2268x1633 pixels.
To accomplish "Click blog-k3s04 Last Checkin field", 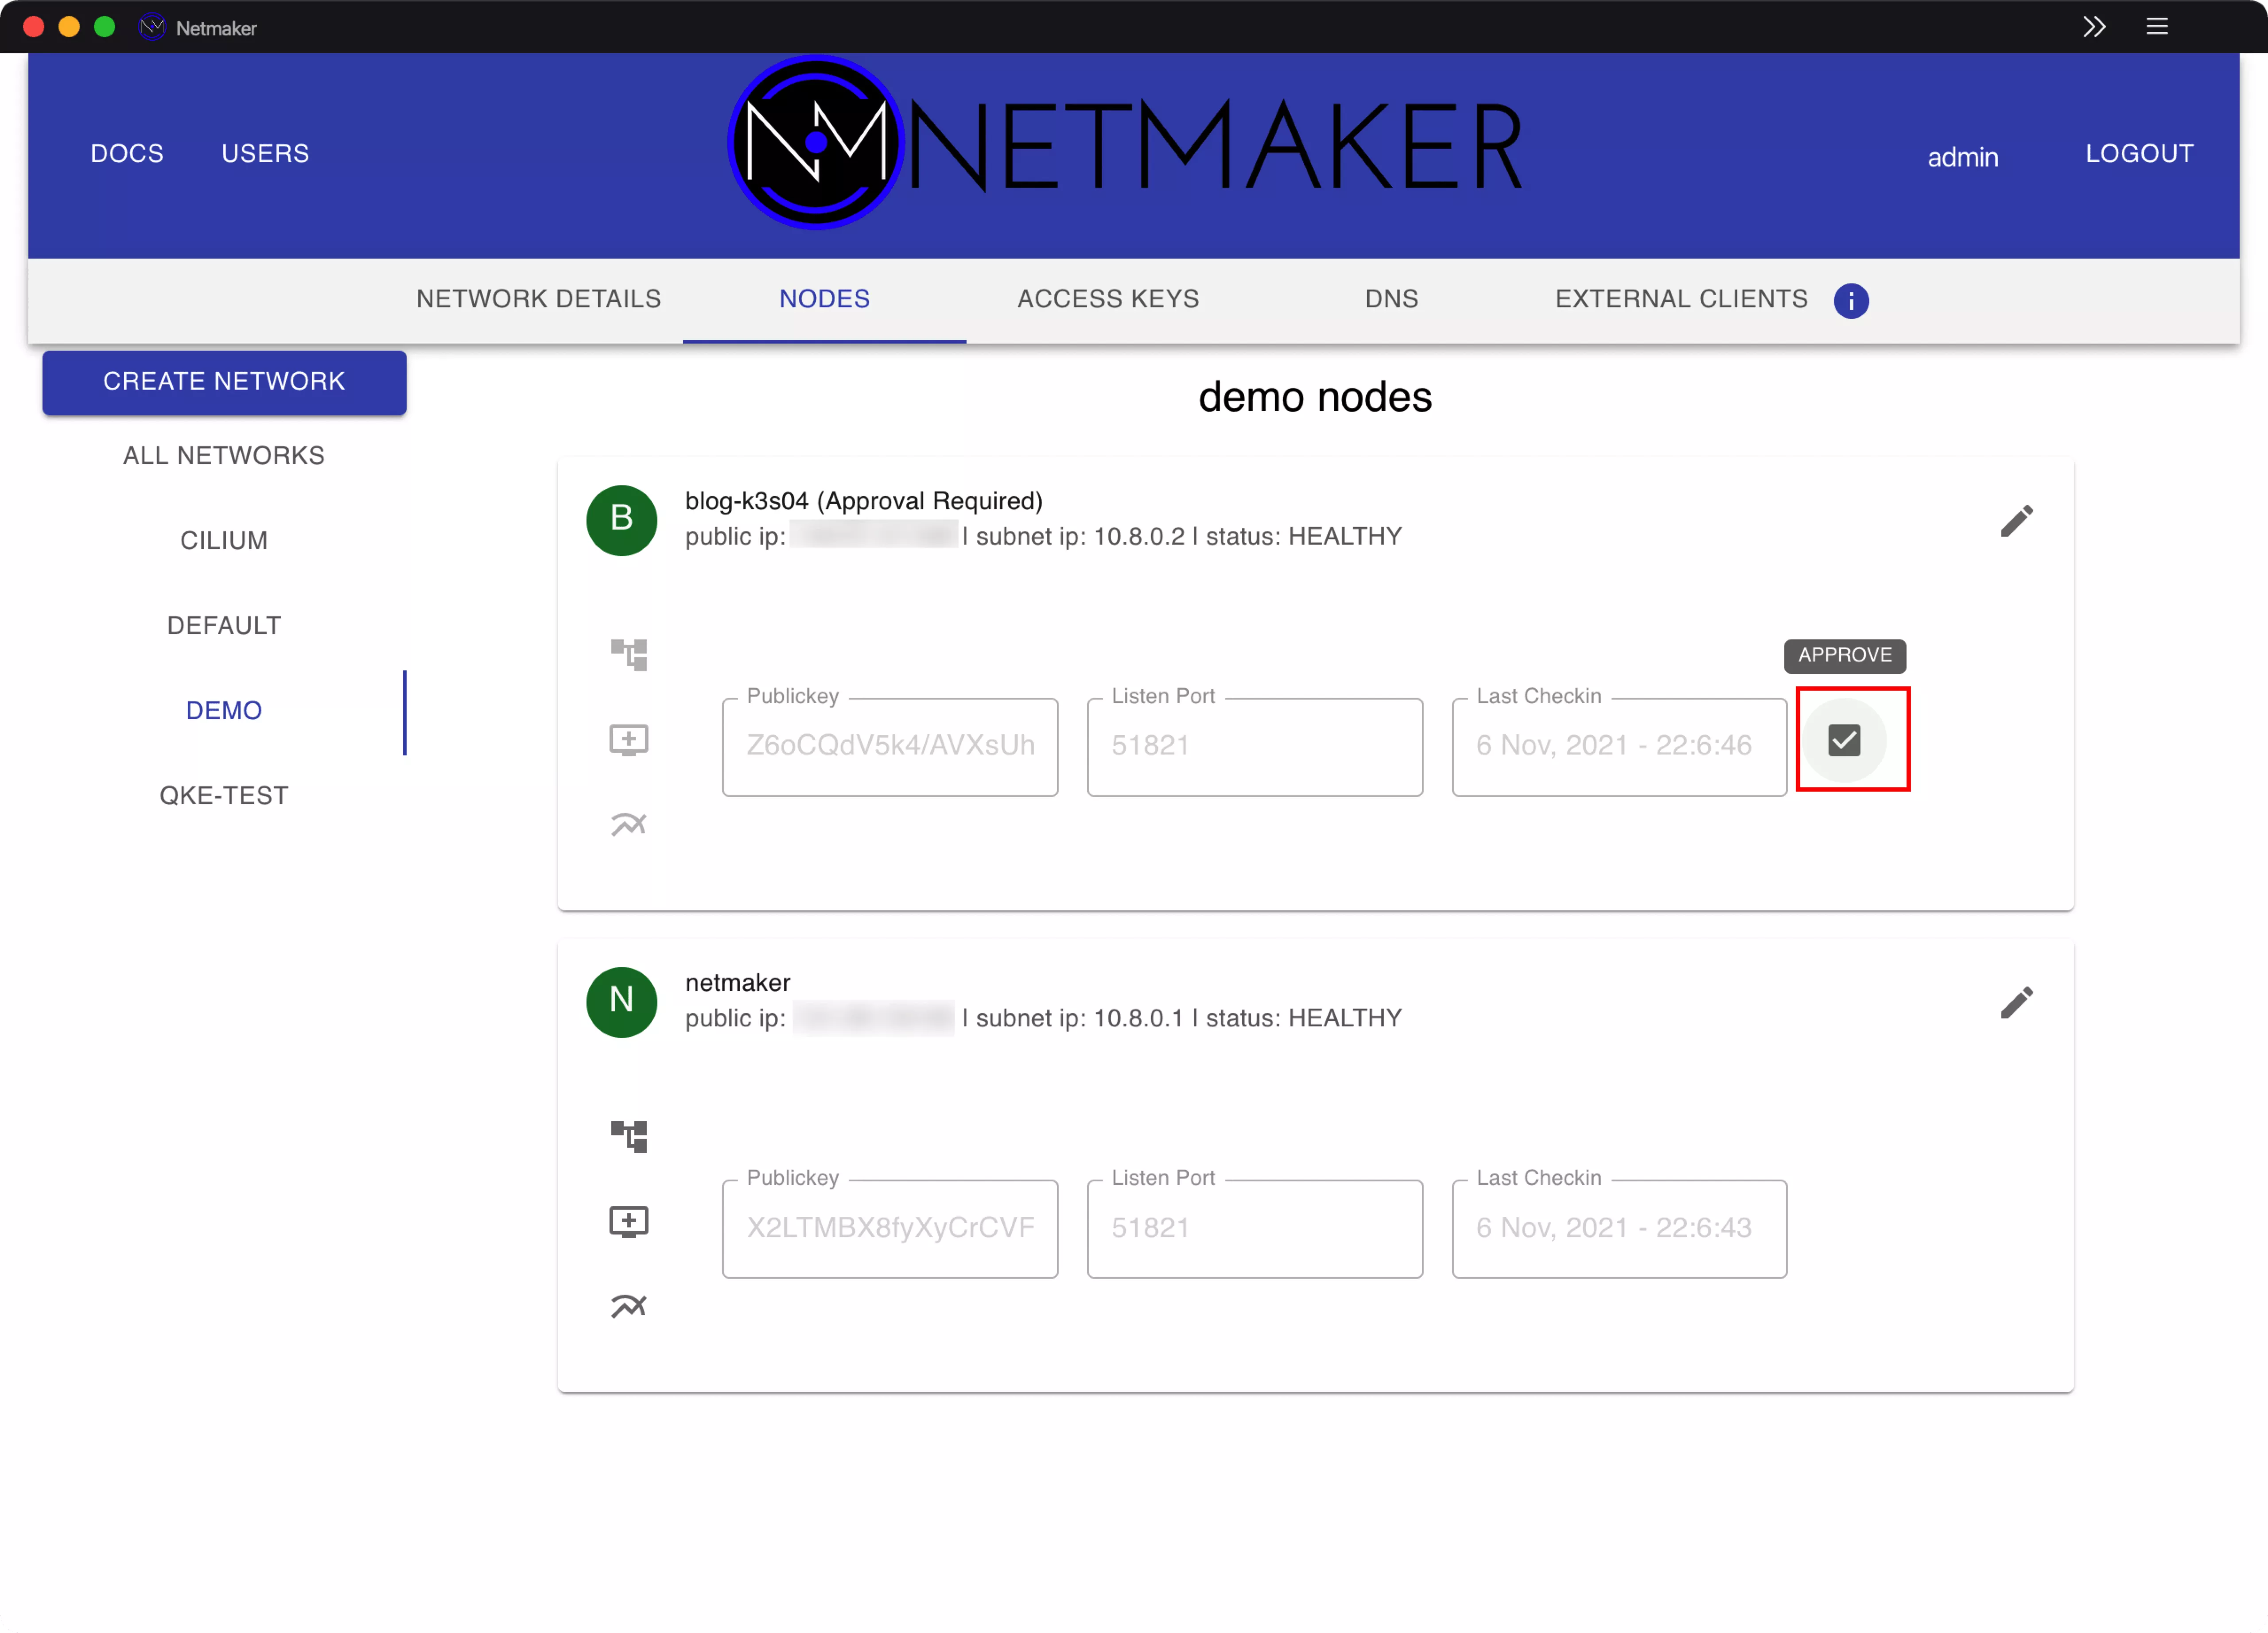I will [x=1619, y=747].
